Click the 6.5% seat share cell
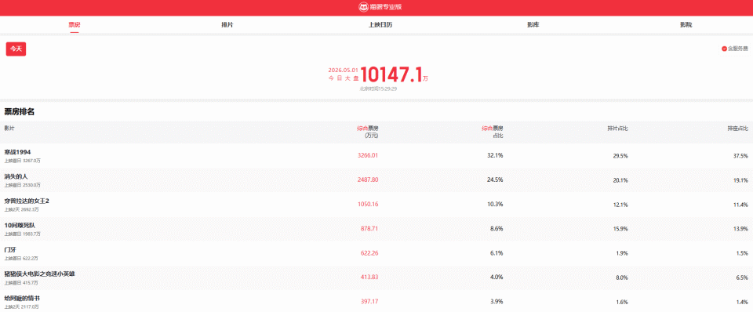Screen dimensions: 753x312 pos(742,278)
